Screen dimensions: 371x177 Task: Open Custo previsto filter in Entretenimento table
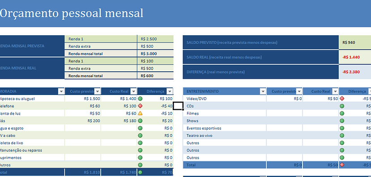(299, 91)
